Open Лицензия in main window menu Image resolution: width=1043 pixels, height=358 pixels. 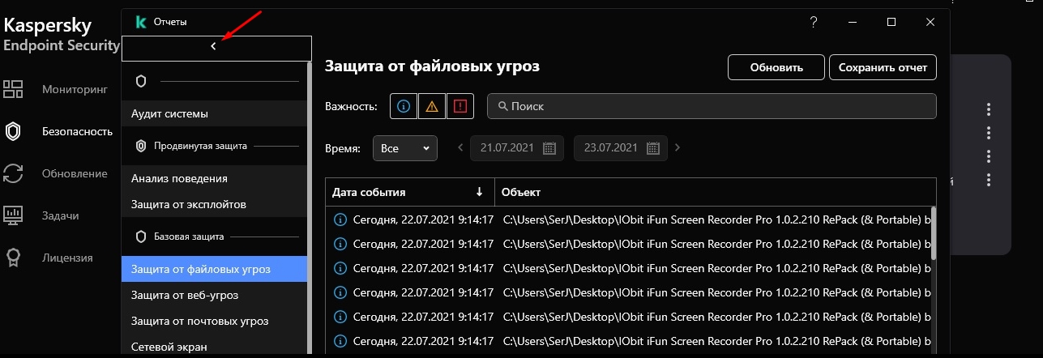pyautogui.click(x=67, y=258)
